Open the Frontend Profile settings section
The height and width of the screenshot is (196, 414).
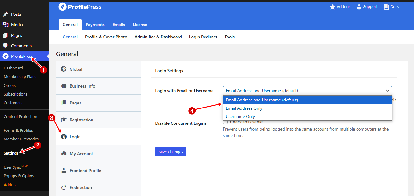click(98, 171)
